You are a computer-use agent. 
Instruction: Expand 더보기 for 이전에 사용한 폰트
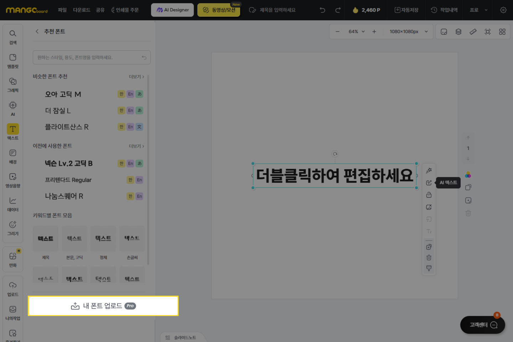click(x=136, y=146)
